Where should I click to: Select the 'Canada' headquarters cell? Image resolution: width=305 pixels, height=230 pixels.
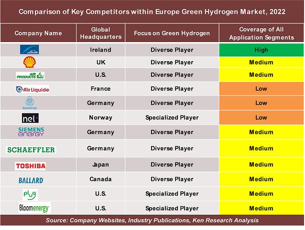click(100, 179)
